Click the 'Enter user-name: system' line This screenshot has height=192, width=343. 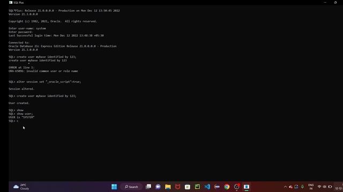(x=27, y=28)
